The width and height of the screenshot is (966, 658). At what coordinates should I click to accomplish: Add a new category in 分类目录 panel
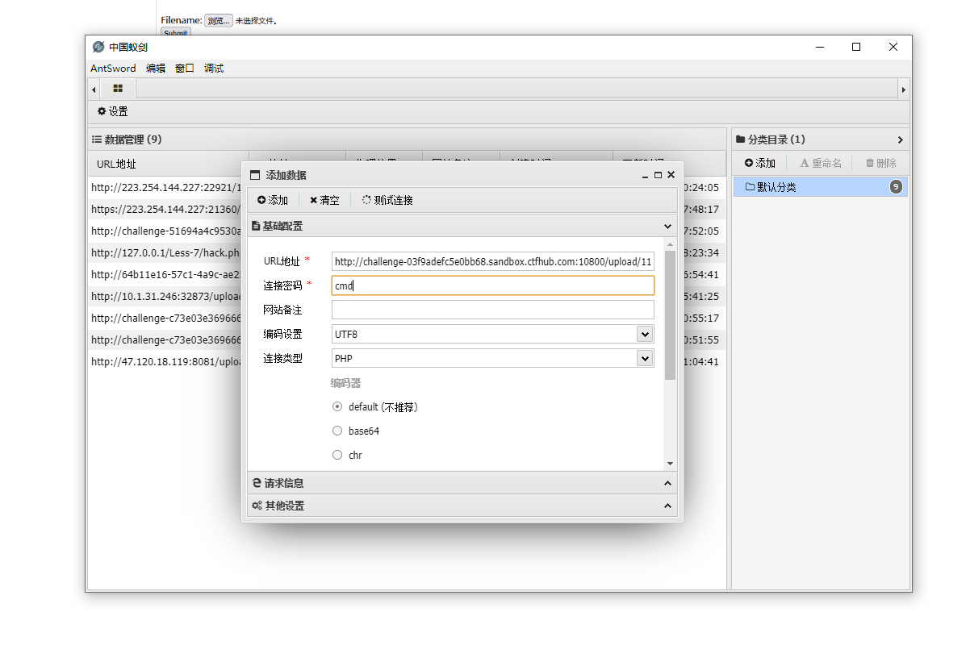(x=759, y=163)
